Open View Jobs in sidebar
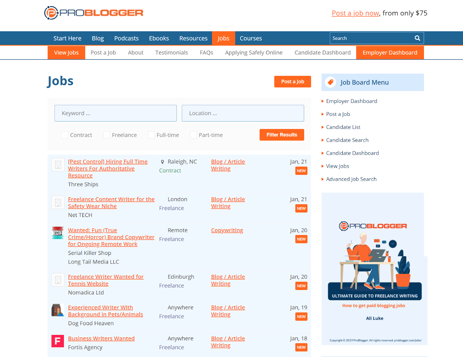The height and width of the screenshot is (357, 463). [337, 166]
